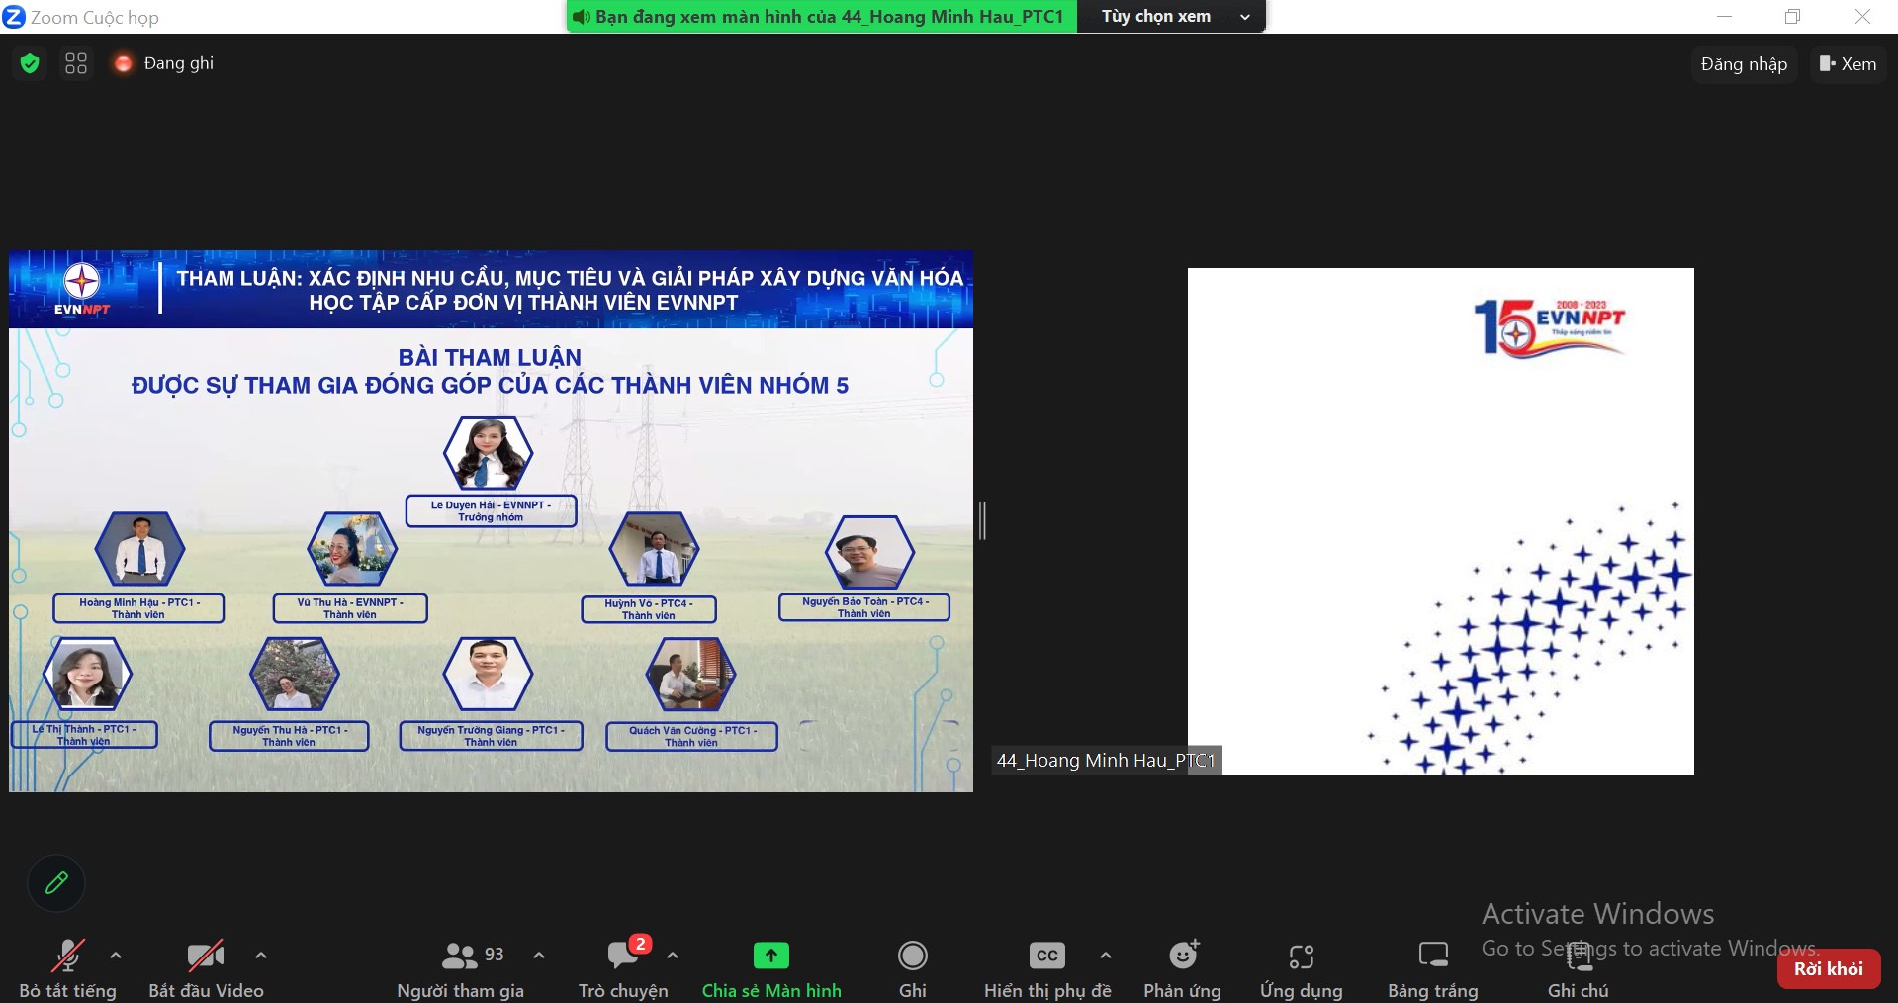
Task: Expand the chat options caret
Action: click(673, 956)
